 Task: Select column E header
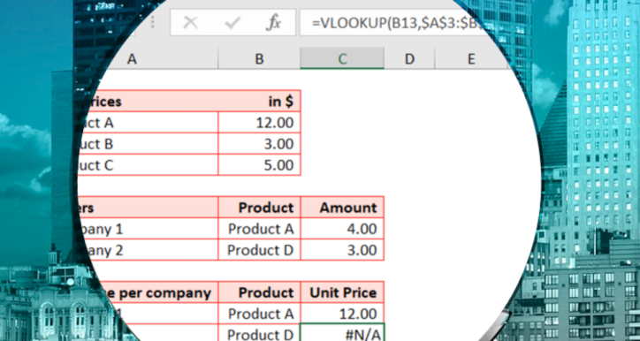(x=471, y=59)
